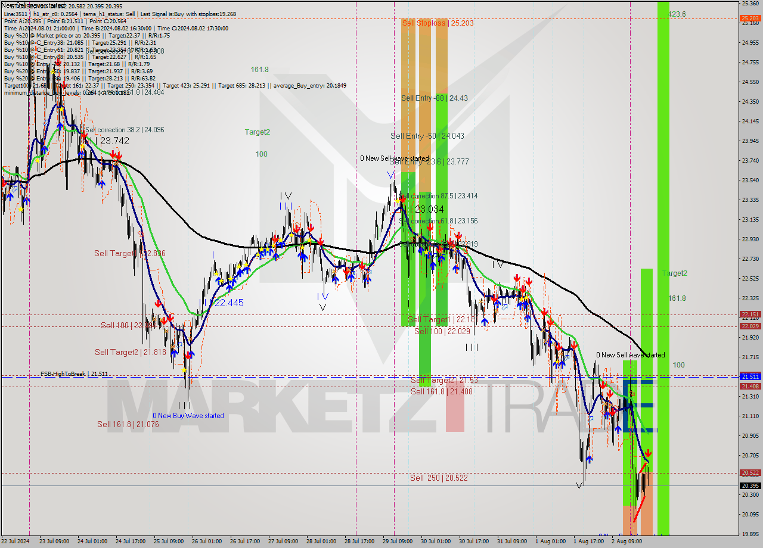763x548 pixels.
Task: Click the 'Buy %20 @ Market price' info line
Action: click(86, 35)
